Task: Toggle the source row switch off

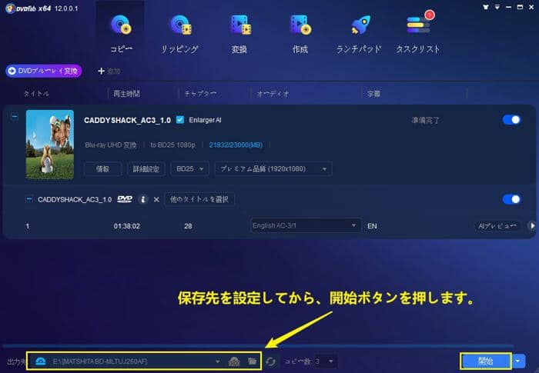Action: (x=511, y=199)
